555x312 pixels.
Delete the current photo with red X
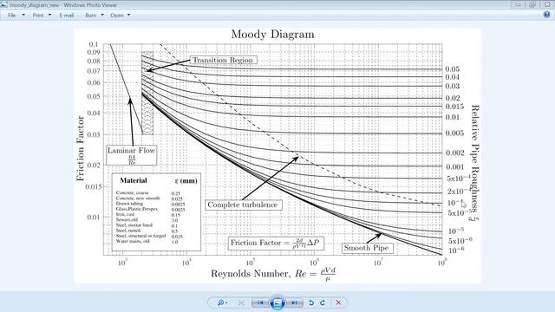tap(338, 302)
